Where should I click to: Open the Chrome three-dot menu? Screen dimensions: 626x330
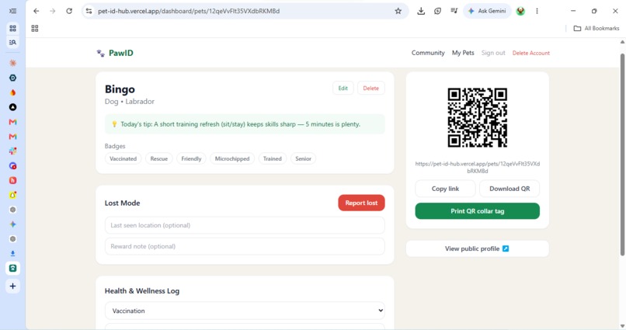click(x=537, y=11)
